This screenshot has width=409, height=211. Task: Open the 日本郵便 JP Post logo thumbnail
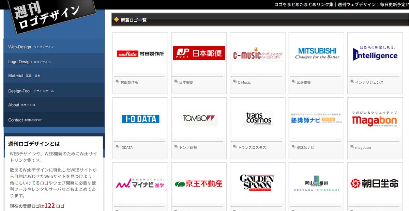(x=199, y=53)
